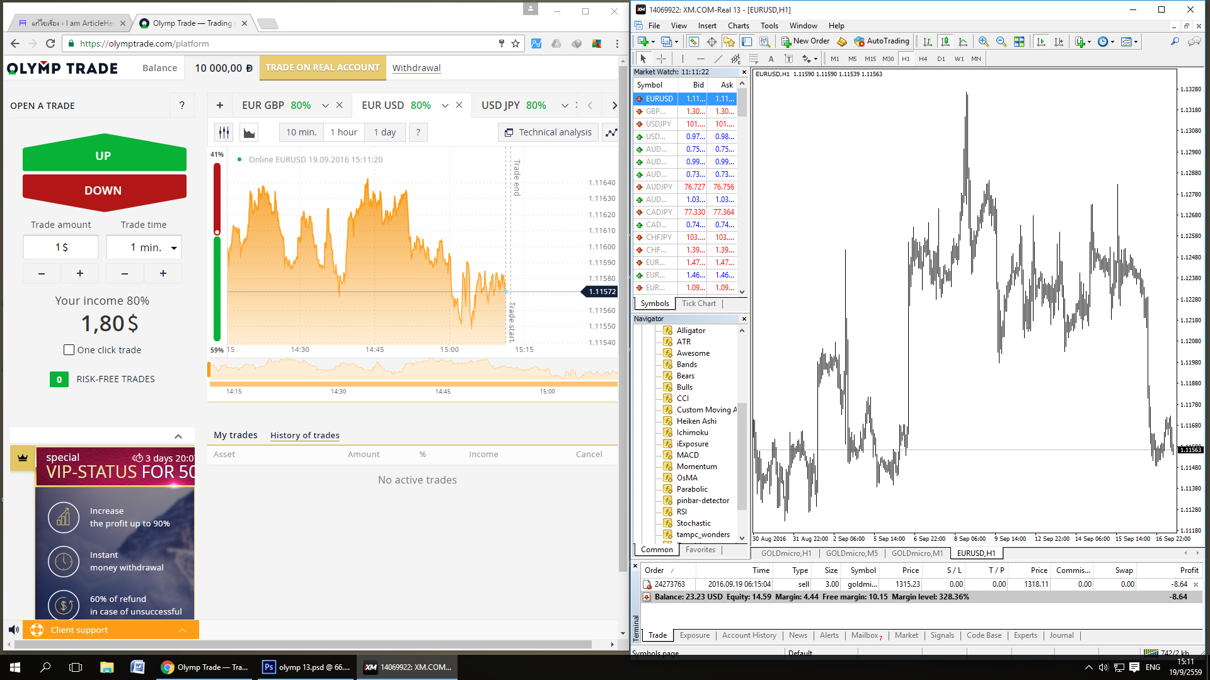
Task: Open Technical analysis button
Action: (548, 132)
